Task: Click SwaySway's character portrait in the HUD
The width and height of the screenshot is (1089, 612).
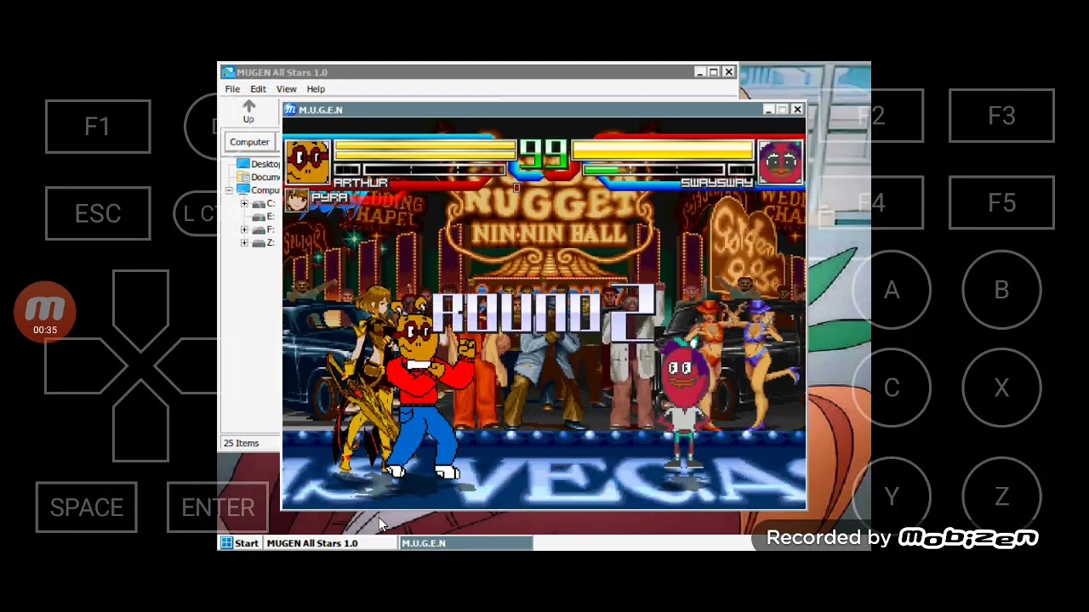Action: [780, 161]
